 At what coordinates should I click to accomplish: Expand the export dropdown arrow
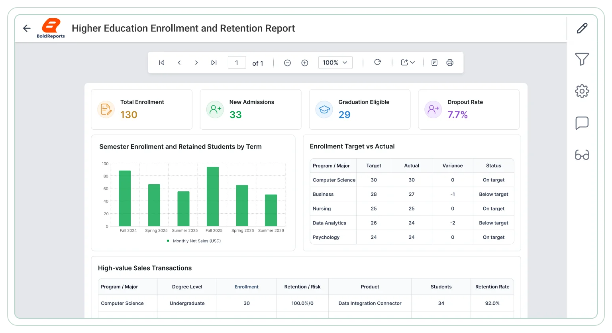tap(412, 62)
